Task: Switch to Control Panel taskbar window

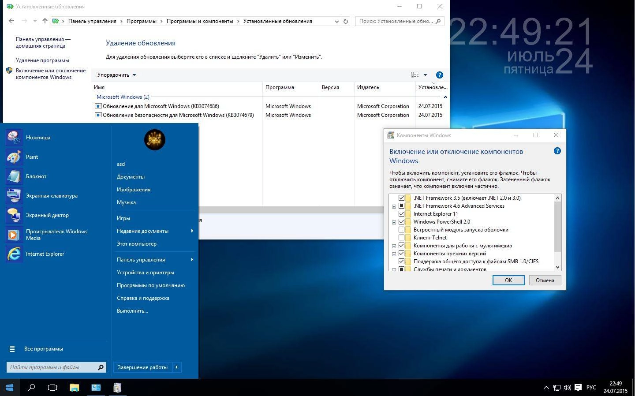Action: click(96, 388)
